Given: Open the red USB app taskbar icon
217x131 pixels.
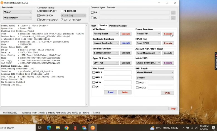Looking at the screenshot, I should [x=75, y=128].
